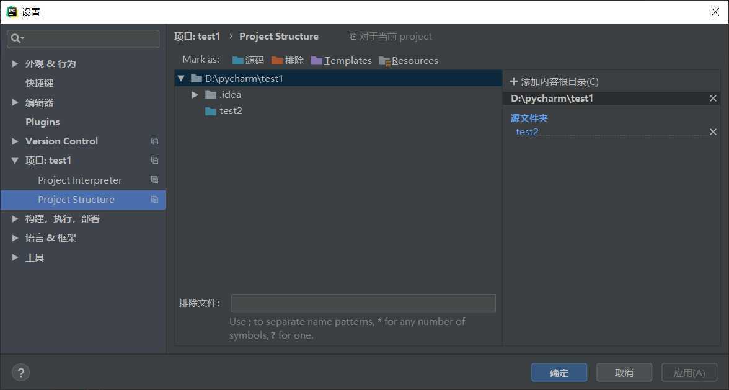Click copy icon beside Project Interpreter
The image size is (729, 390).
tap(155, 180)
